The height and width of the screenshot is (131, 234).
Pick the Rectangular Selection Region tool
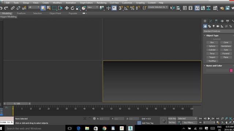[x=54, y=8]
